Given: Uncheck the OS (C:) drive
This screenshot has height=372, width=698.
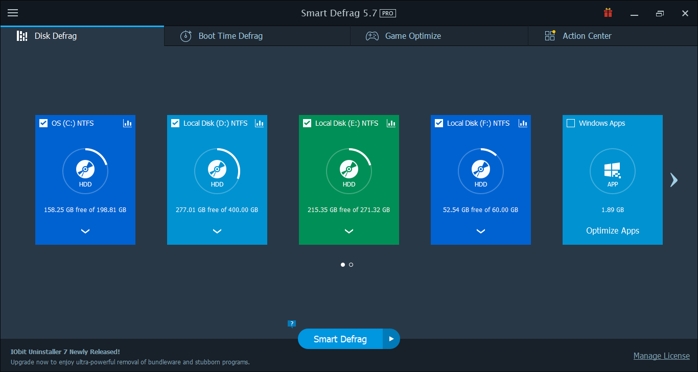Looking at the screenshot, I should [x=43, y=123].
